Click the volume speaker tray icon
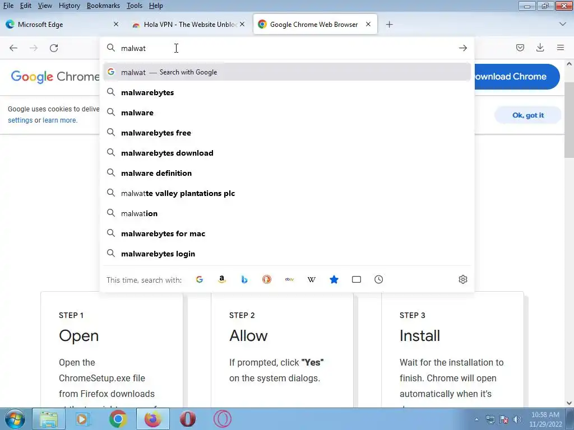Viewport: 574px width, 430px height. pyautogui.click(x=517, y=419)
